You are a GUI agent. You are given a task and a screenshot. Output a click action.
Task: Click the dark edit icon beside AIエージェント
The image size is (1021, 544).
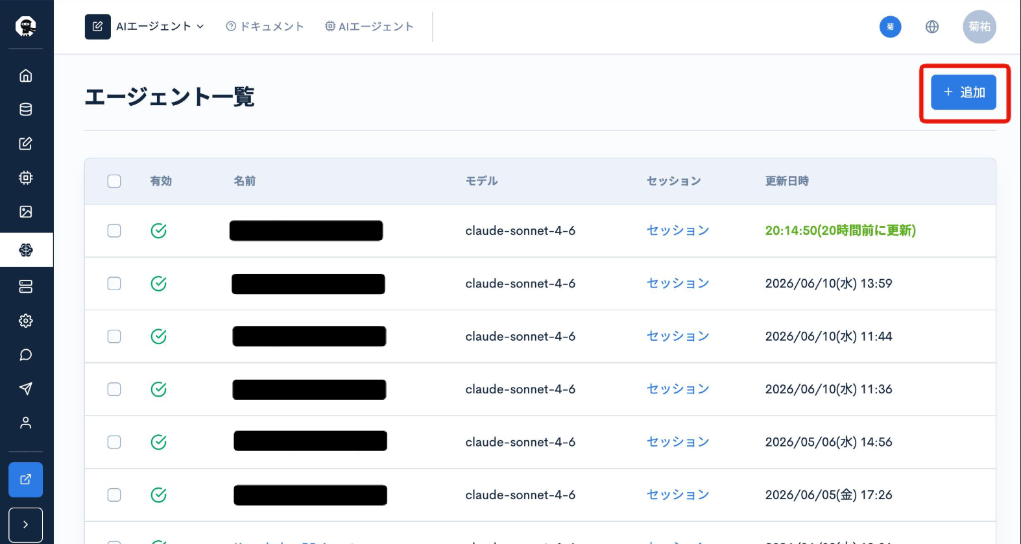(98, 27)
